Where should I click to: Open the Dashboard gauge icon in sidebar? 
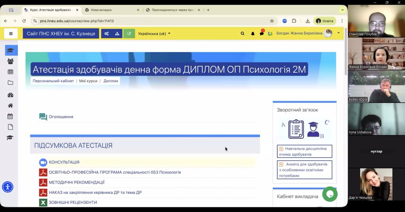[10, 95]
